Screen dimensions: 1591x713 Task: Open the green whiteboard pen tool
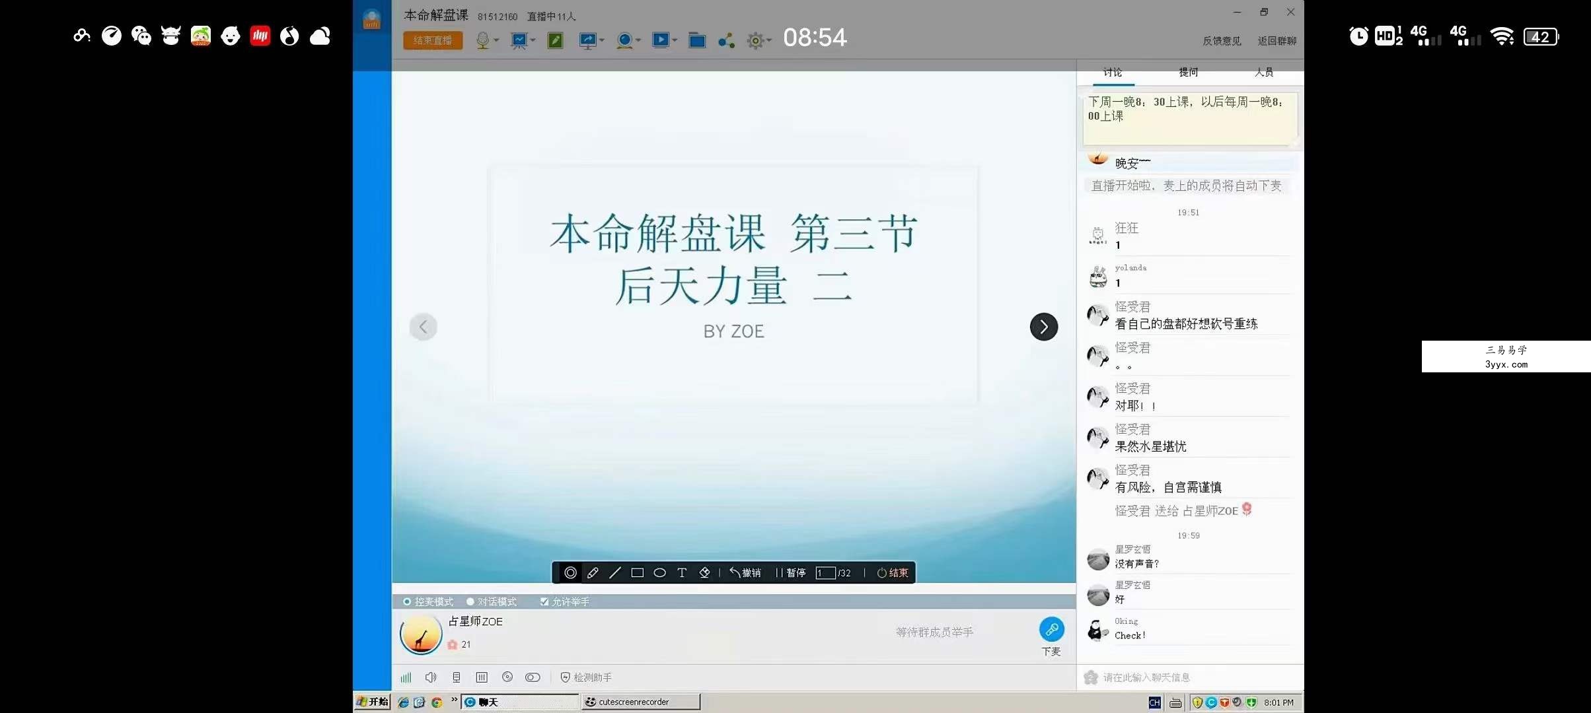[556, 40]
